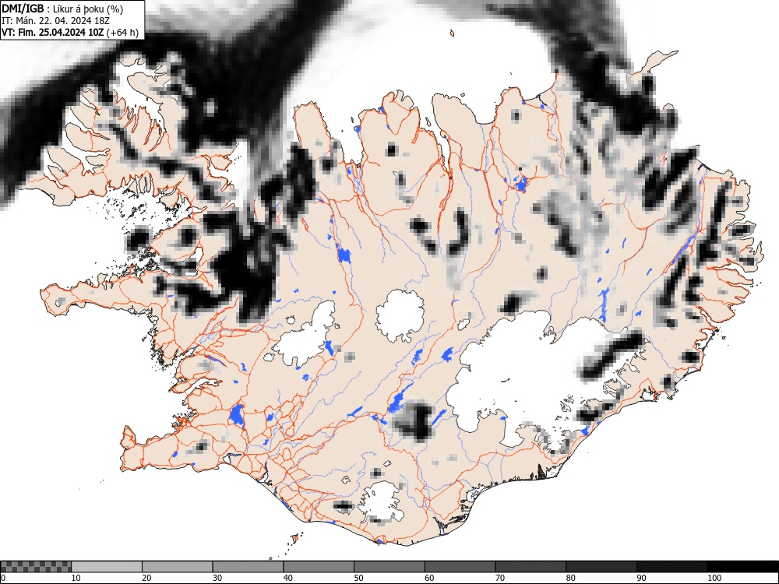Select the 'IT: Mán. 22. 04. 2024 18Z' line
Viewport: 779px width, 584px height.
[x=55, y=21]
